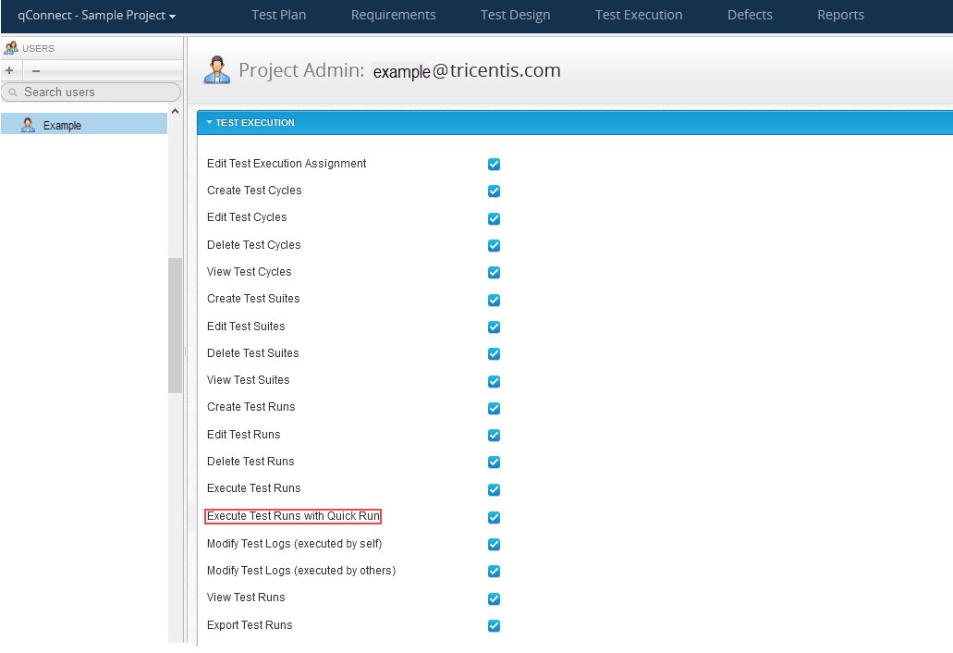
Task: Click the Users panel group icon
Action: point(11,48)
